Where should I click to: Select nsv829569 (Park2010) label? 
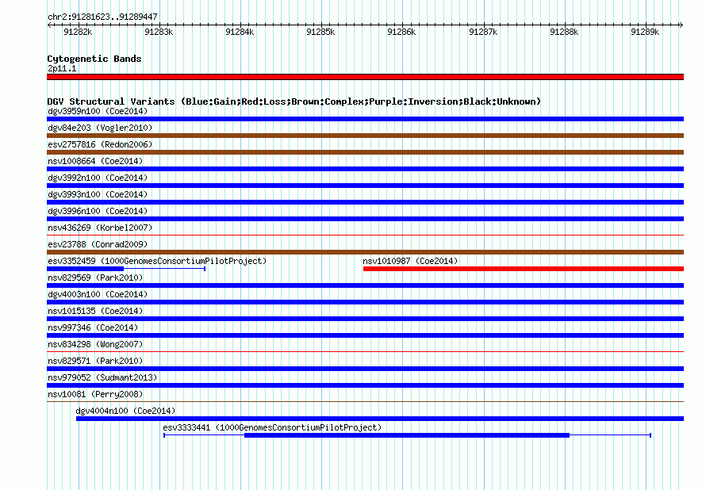pyautogui.click(x=95, y=278)
